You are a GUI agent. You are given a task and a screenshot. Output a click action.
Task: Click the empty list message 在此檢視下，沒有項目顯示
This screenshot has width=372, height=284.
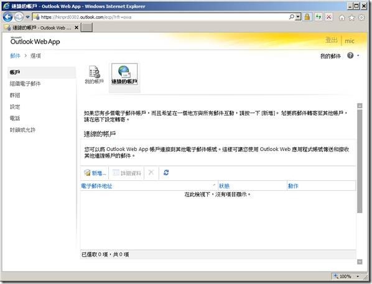(x=218, y=195)
